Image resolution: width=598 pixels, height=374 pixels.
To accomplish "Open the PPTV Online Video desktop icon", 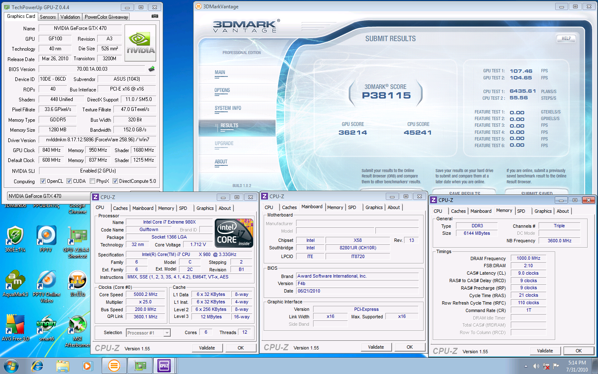I will [47, 286].
